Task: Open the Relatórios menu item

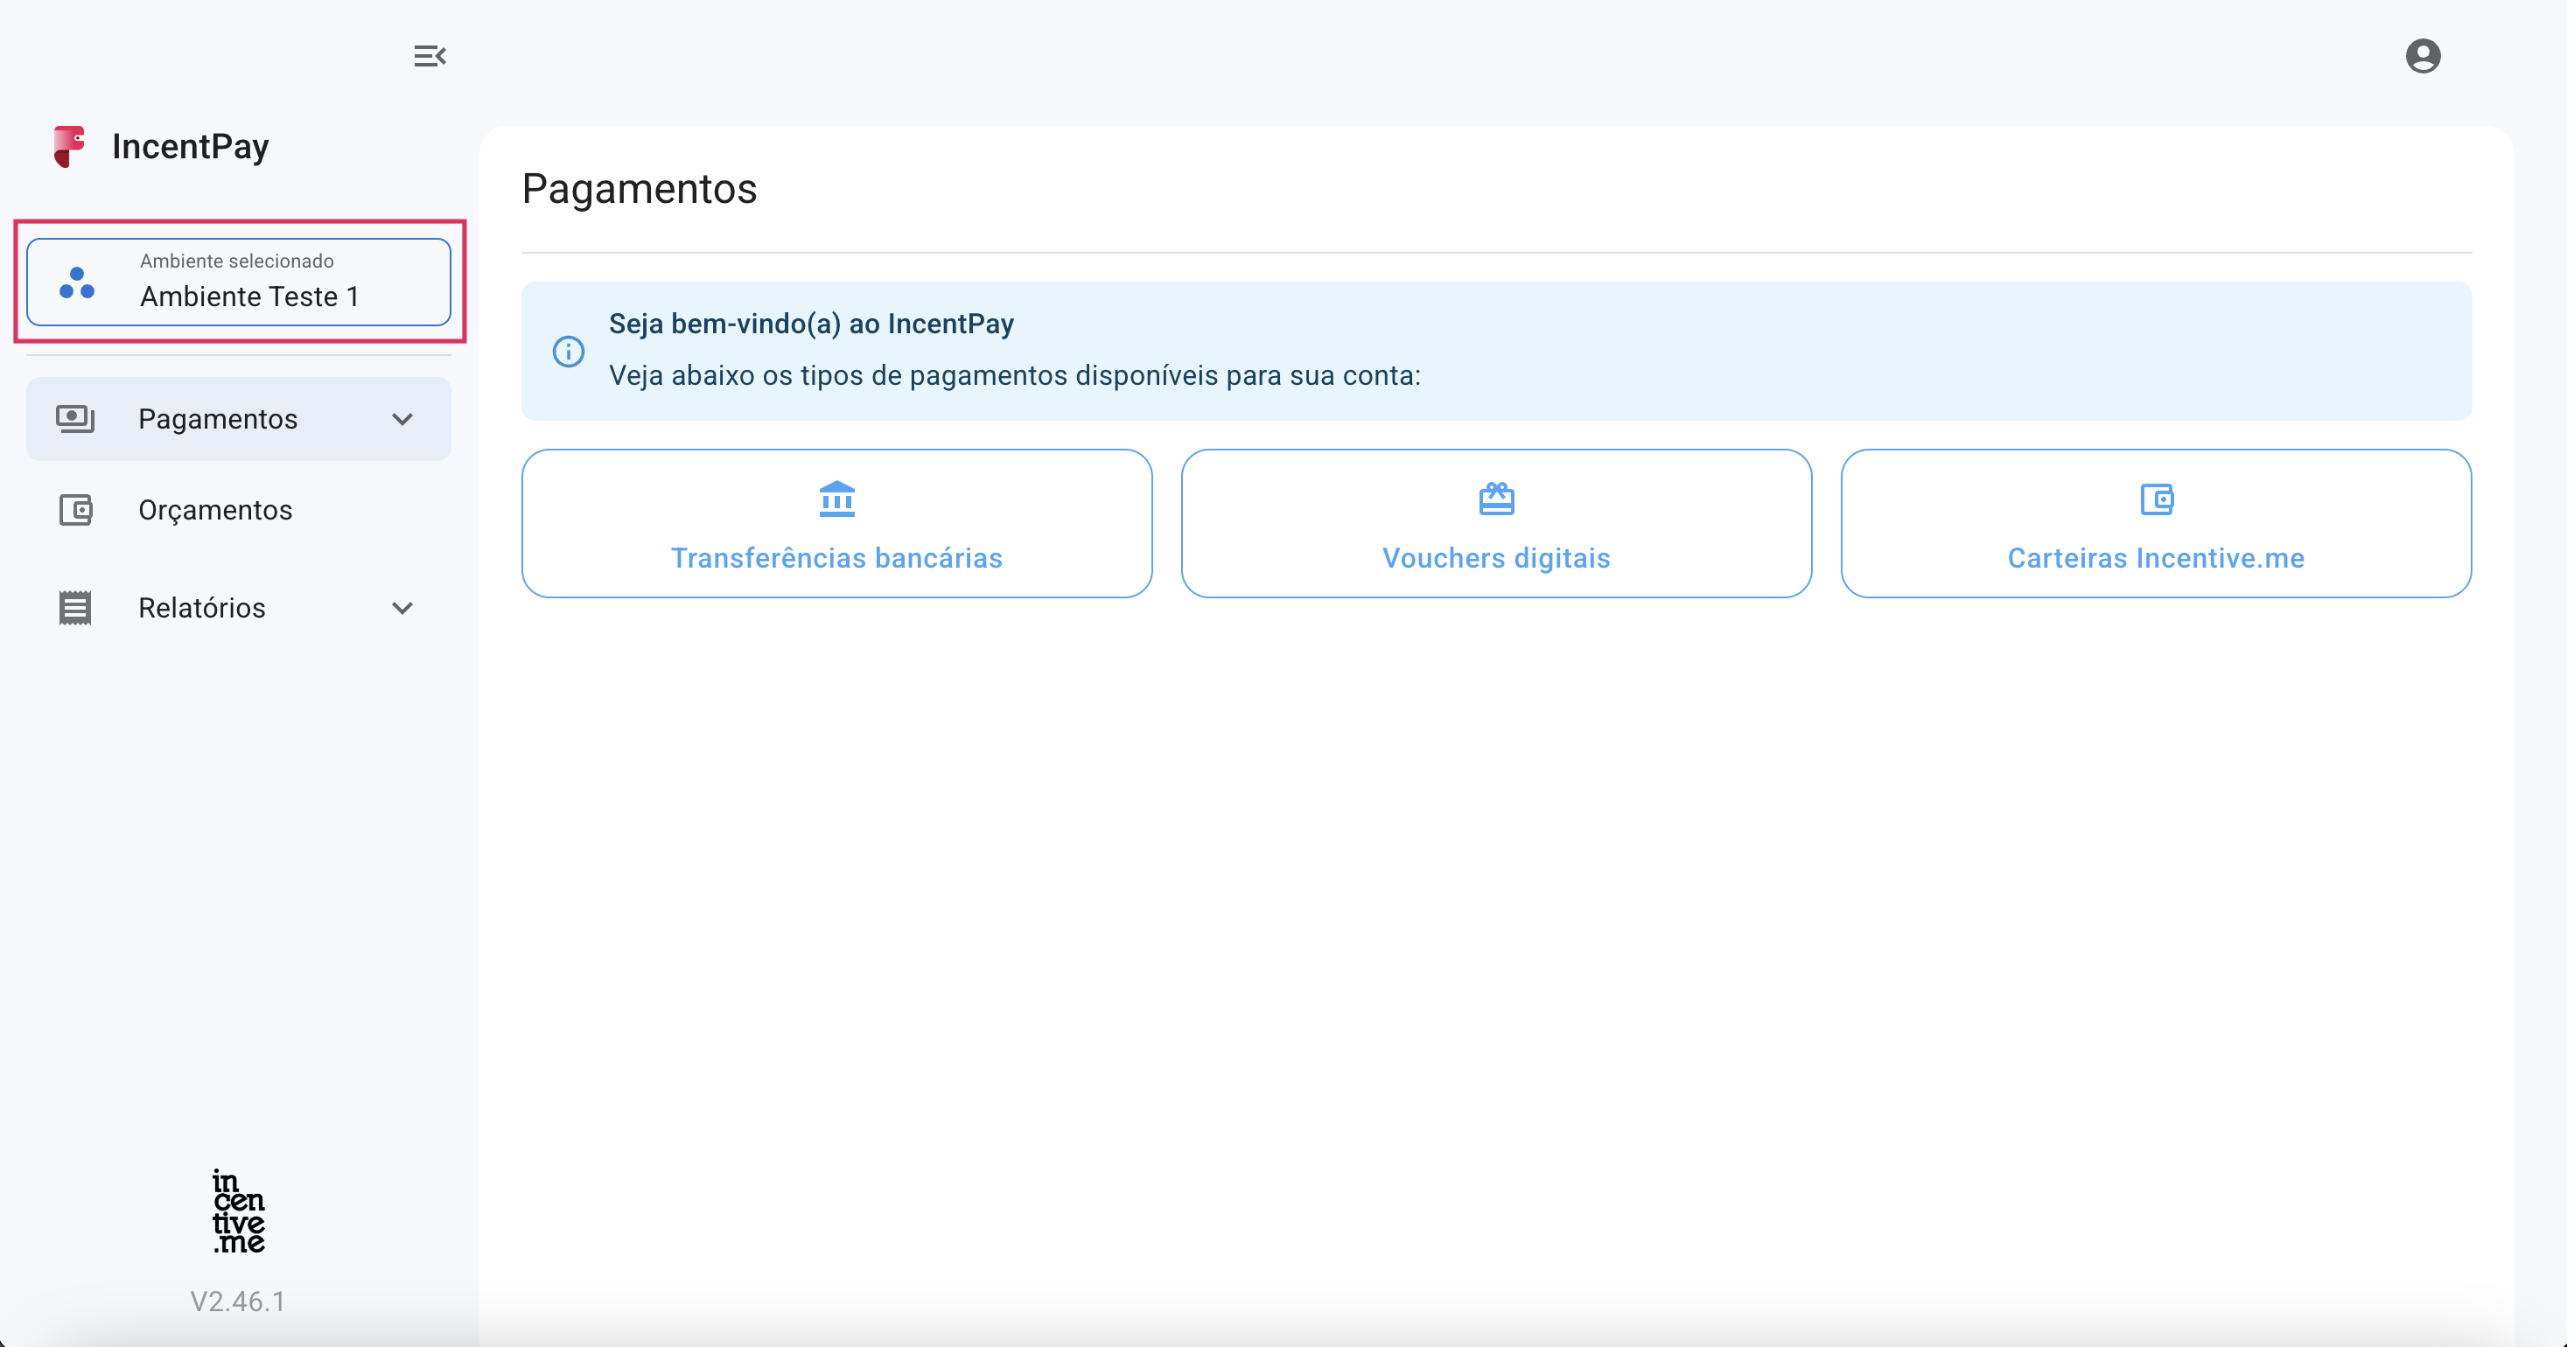Action: pos(239,608)
